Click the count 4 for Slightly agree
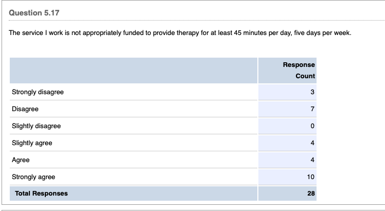The width and height of the screenshot is (385, 211). (312, 143)
